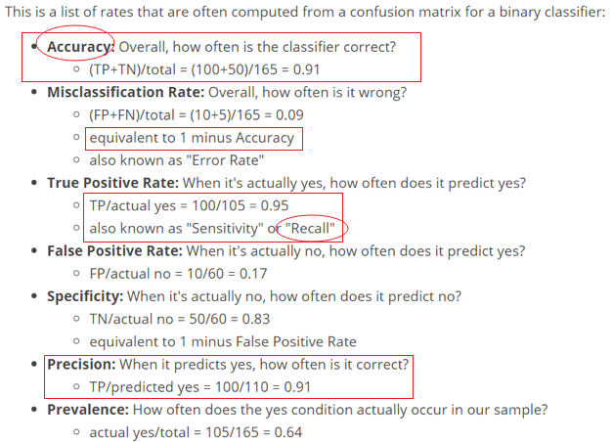Click the Prevalence heading text
The width and height of the screenshot is (613, 442).
point(88,410)
